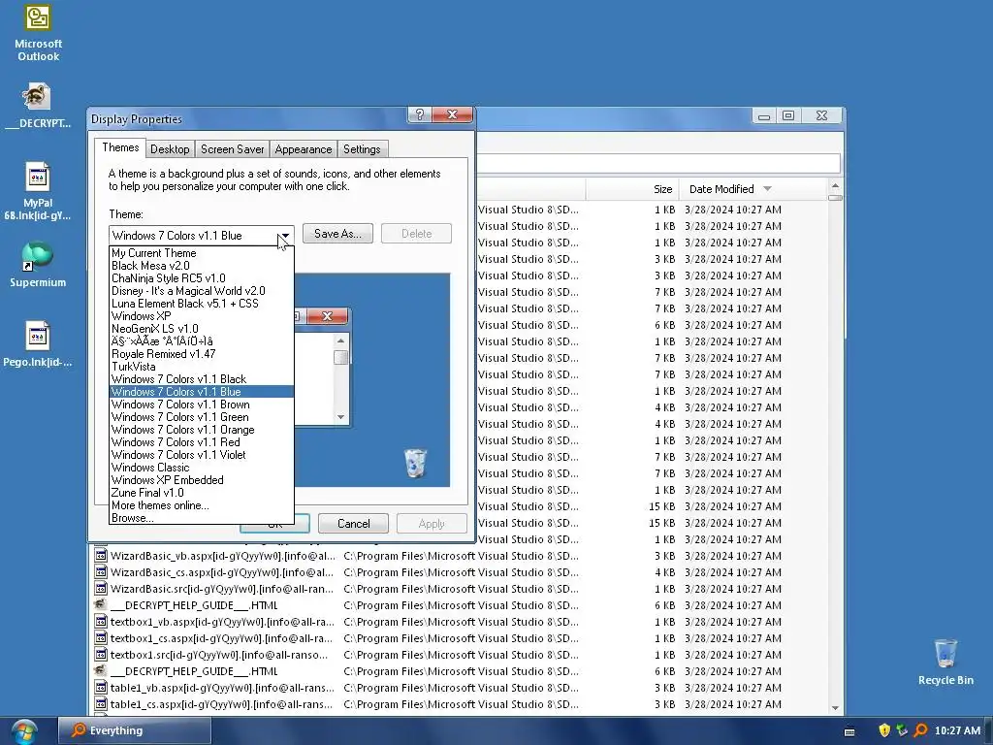Click the yellow shield tray icon
Image resolution: width=993 pixels, height=745 pixels.
[x=884, y=730]
